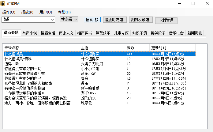Switch to the 有声小说 tab
This screenshot has height=132, width=213.
click(x=30, y=33)
